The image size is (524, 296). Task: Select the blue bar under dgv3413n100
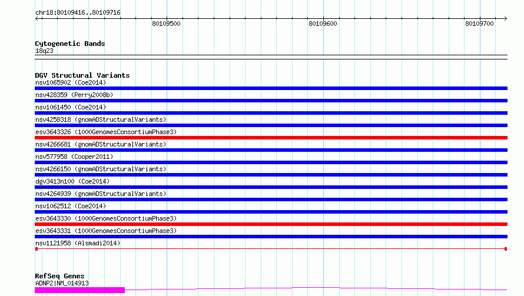[x=271, y=187]
